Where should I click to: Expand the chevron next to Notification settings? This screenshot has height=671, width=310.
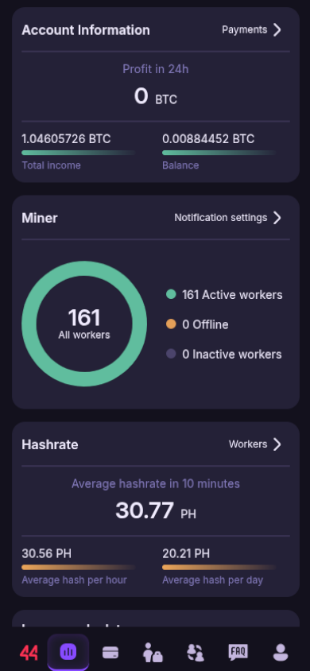(x=277, y=217)
